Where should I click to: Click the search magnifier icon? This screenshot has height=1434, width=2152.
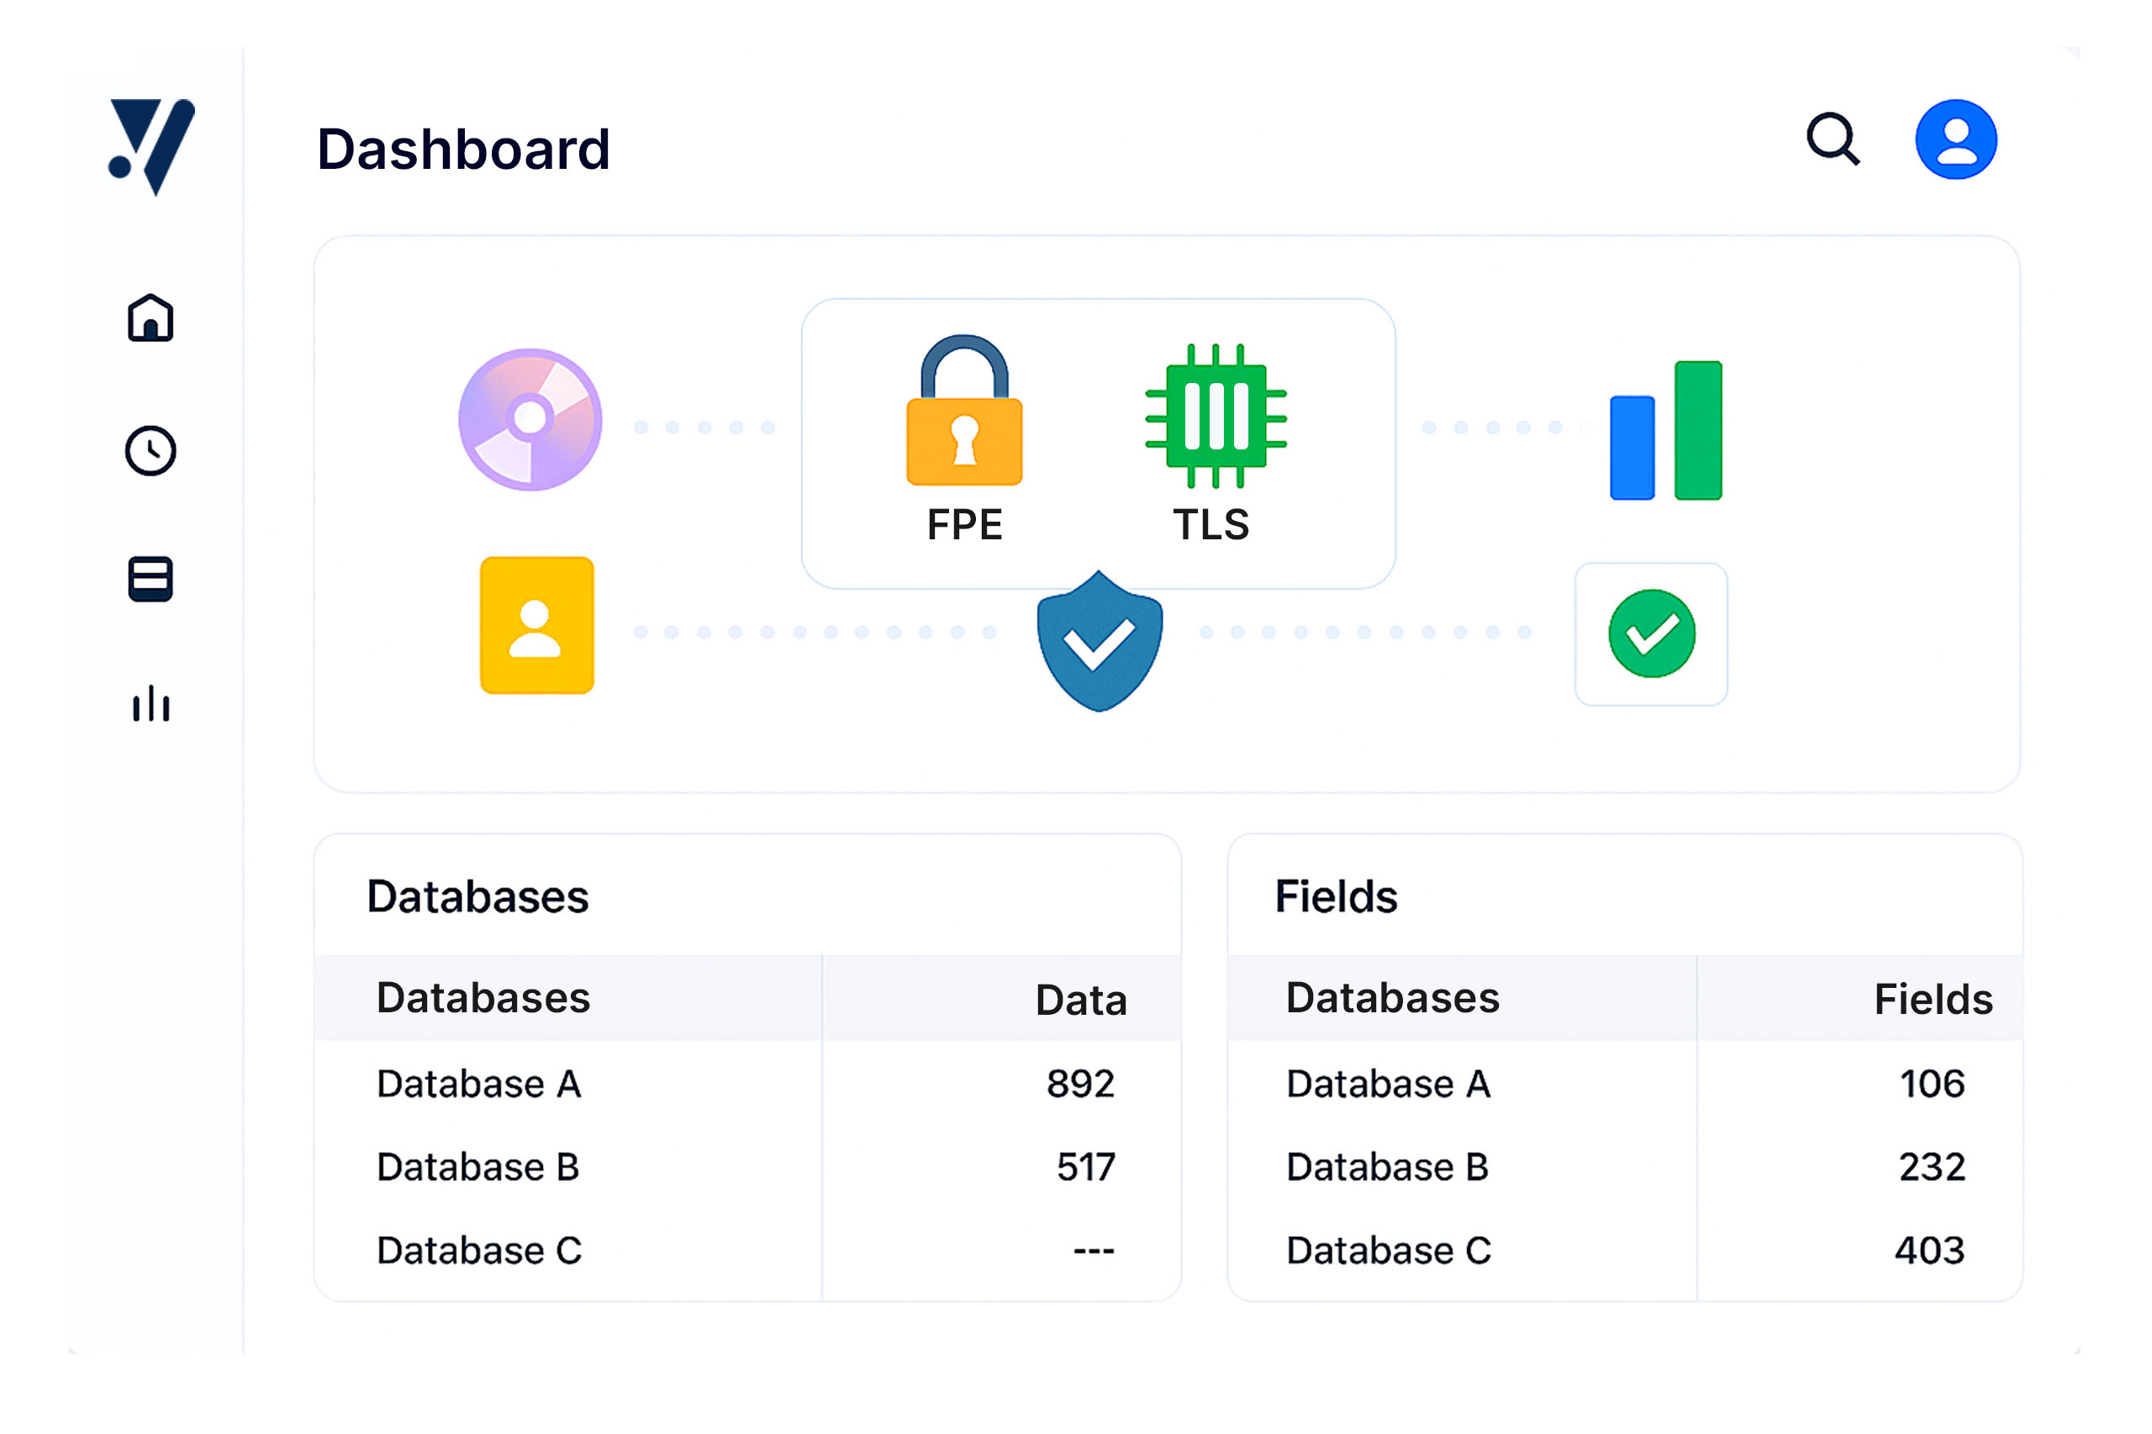pos(1833,140)
